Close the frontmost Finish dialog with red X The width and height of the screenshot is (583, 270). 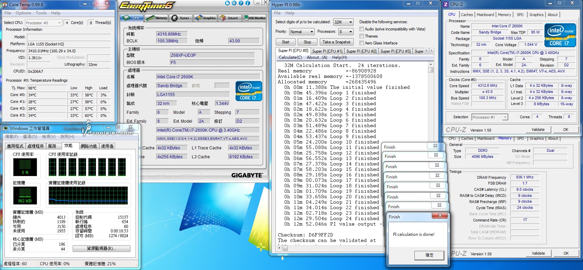(x=440, y=215)
